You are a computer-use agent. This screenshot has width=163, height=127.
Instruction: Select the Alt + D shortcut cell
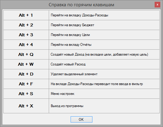coord(26,74)
